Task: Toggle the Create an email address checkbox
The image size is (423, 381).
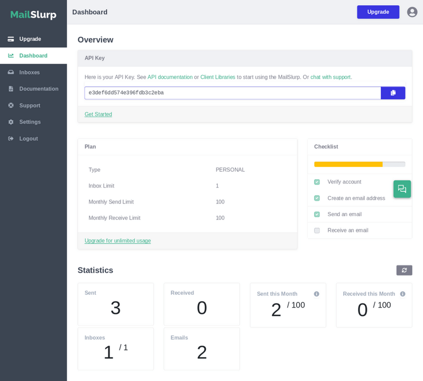Action: click(317, 198)
